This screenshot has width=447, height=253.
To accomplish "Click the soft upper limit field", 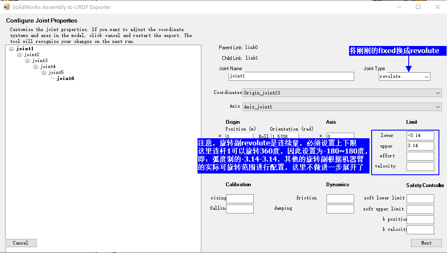I will click(420, 209).
